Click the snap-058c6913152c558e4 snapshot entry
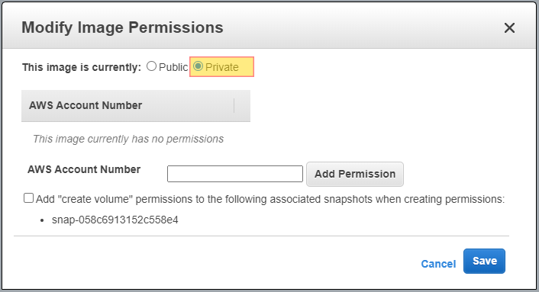The width and height of the screenshot is (539, 292). click(115, 220)
